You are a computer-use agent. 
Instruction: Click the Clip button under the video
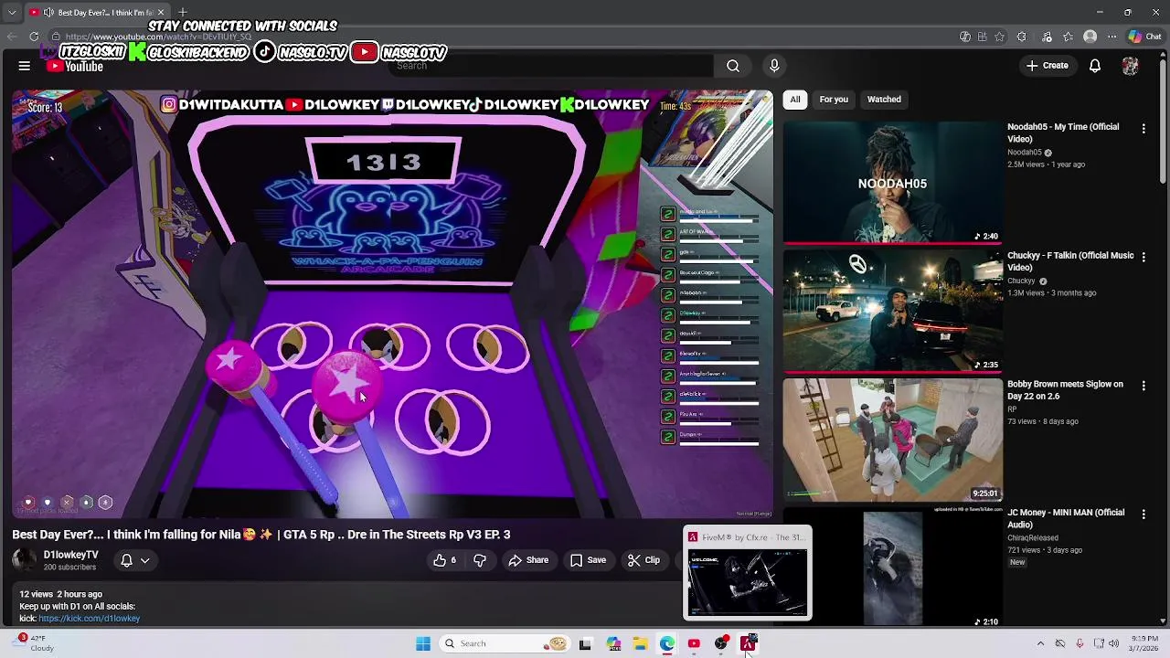643,560
